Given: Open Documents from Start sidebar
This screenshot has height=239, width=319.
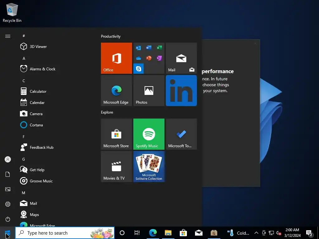Looking at the screenshot, I should pyautogui.click(x=8, y=174).
